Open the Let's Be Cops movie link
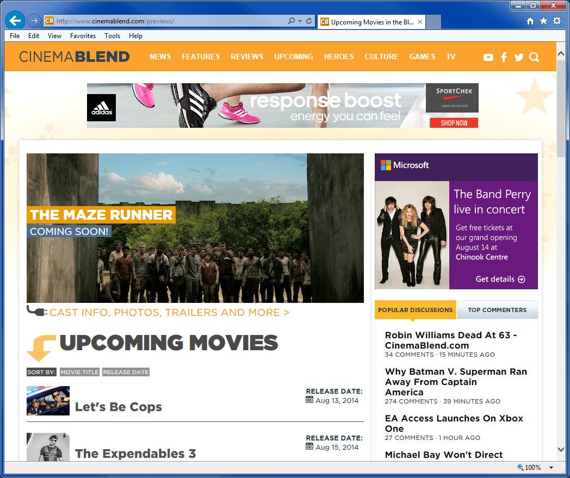570x478 pixels. point(118,407)
